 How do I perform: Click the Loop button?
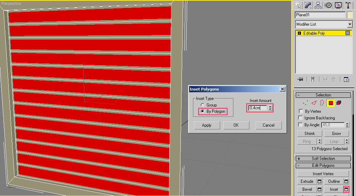(x=334, y=142)
